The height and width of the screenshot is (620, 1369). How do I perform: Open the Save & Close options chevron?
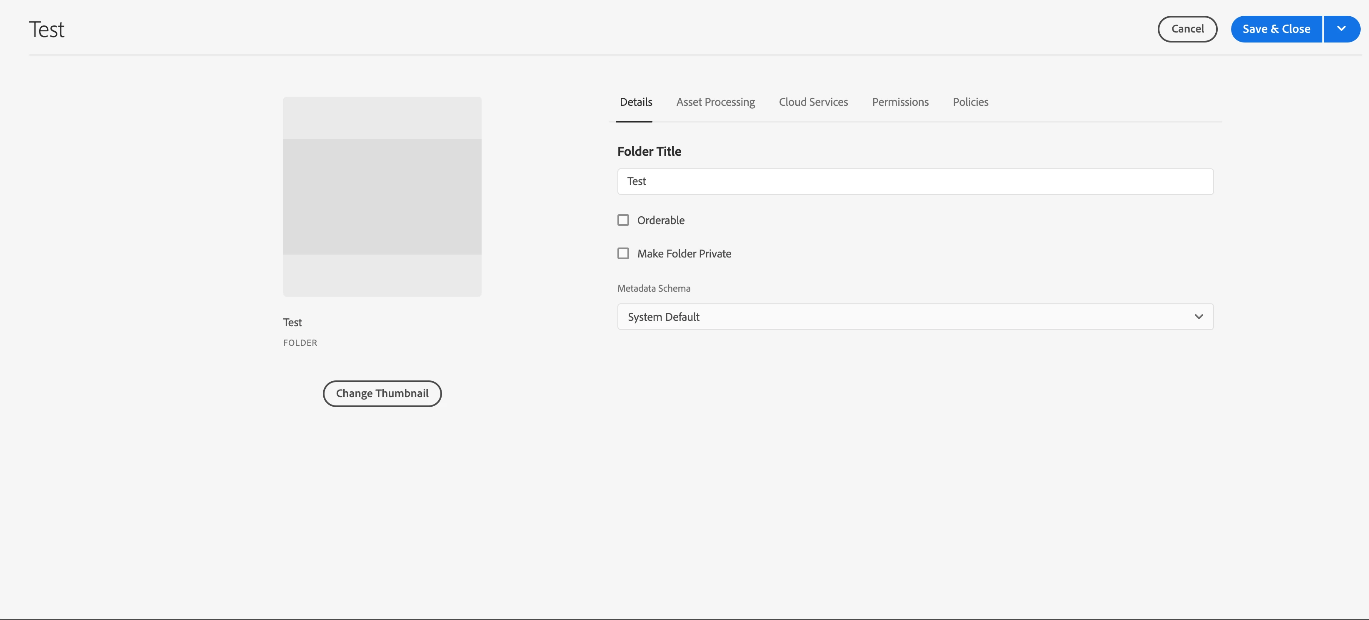(x=1342, y=29)
